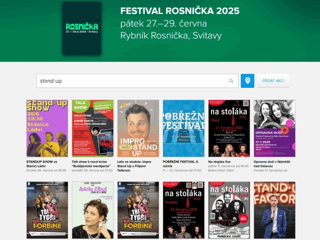The width and height of the screenshot is (320, 240).
Task: Open the Rosnička festival poster banner
Action: point(82,28)
